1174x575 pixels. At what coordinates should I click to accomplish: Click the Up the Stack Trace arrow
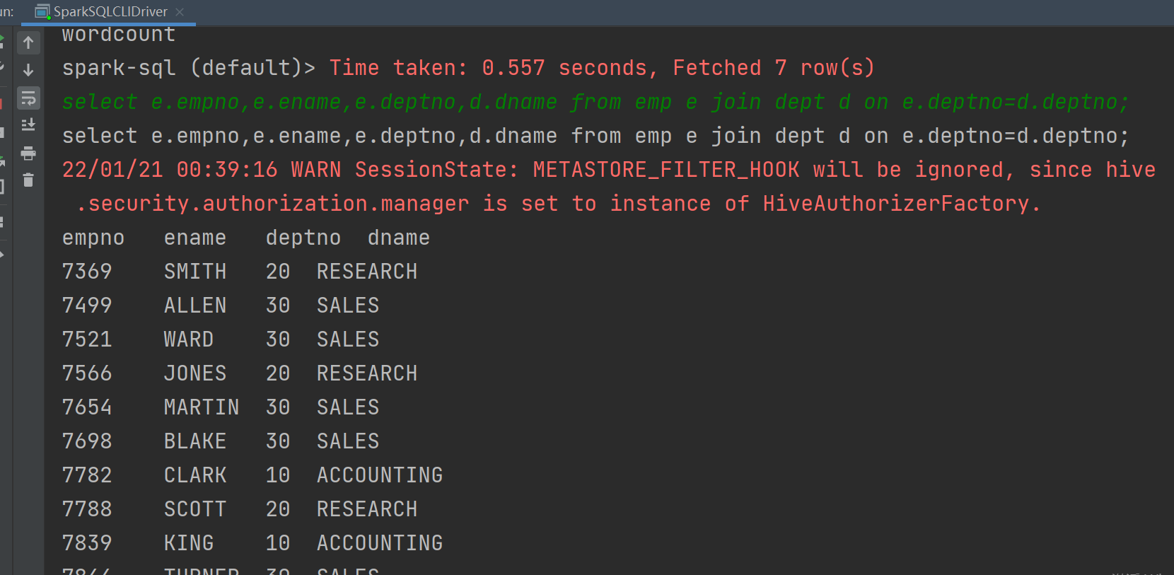click(x=28, y=42)
